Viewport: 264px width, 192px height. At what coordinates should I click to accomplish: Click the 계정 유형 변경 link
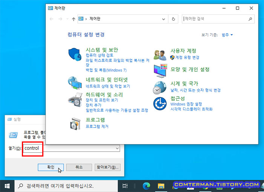(x=187, y=57)
